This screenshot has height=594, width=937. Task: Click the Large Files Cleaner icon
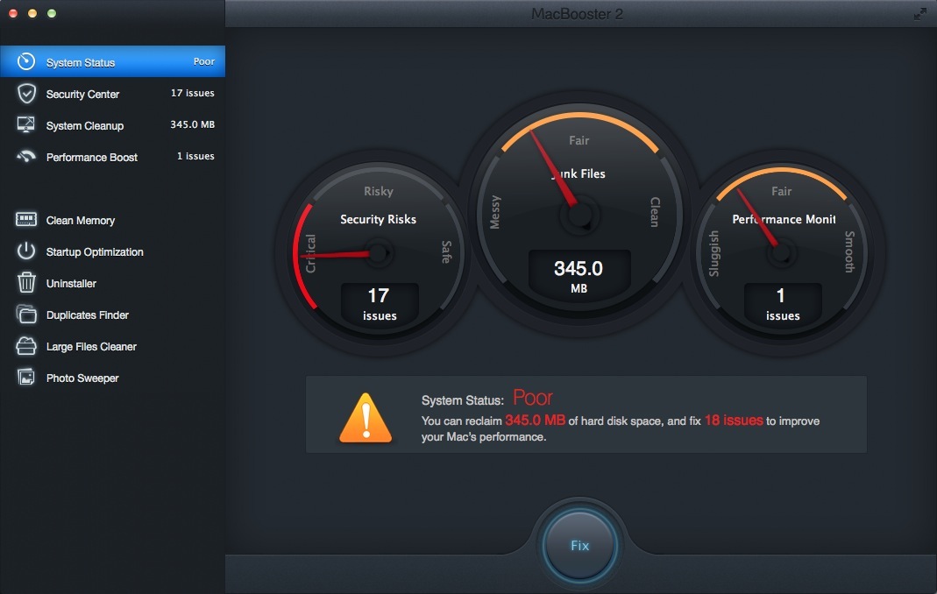(x=26, y=346)
